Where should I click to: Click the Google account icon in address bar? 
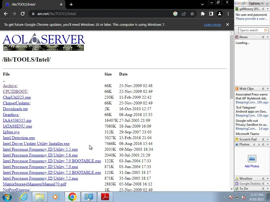[x=175, y=14]
